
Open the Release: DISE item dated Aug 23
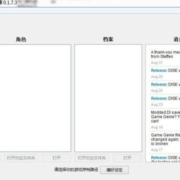(165, 98)
